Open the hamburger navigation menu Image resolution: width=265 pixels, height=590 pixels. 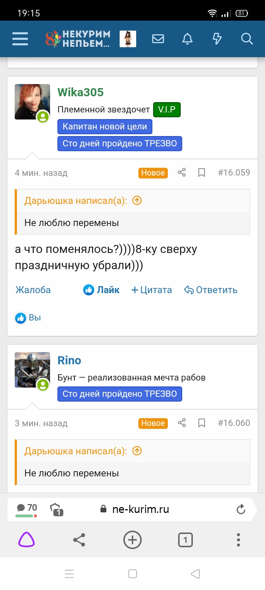tap(20, 39)
